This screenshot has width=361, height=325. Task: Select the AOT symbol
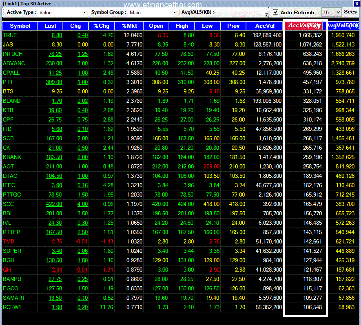tap(8, 167)
